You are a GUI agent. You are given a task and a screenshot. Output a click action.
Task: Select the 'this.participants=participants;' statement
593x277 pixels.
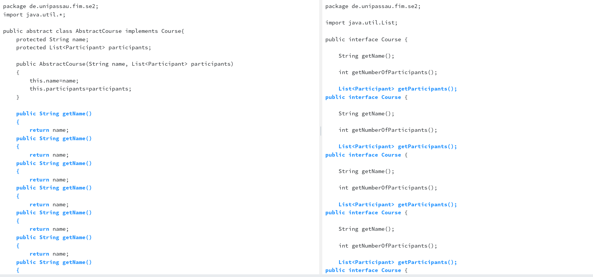click(x=81, y=89)
